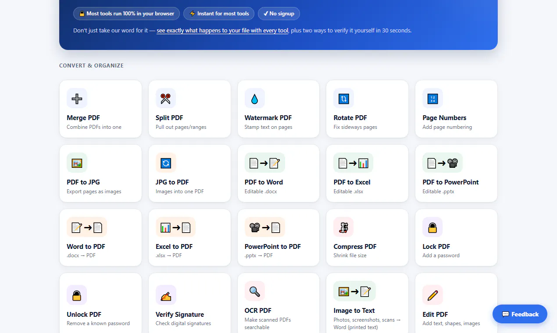
Task: Click the 'Merge PDF' title text
Action: coord(83,118)
